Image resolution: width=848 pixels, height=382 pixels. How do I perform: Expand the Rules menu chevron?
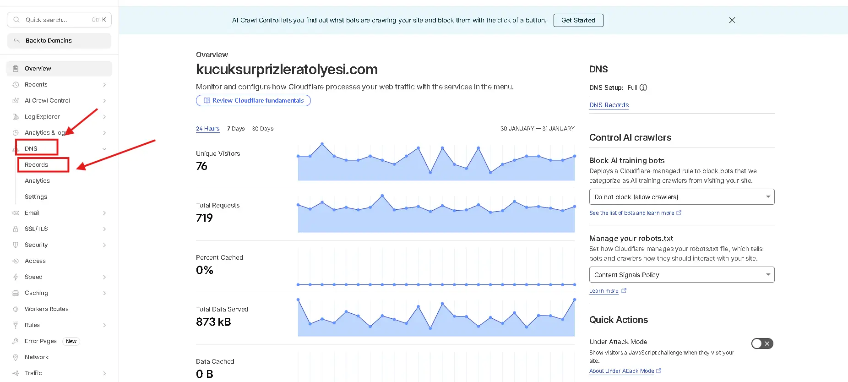click(104, 325)
